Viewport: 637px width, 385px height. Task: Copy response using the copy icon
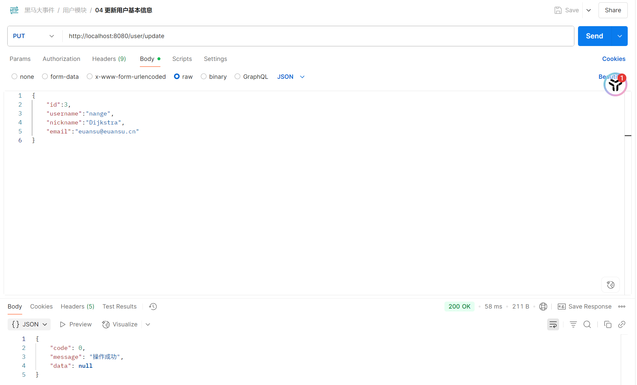pos(608,324)
